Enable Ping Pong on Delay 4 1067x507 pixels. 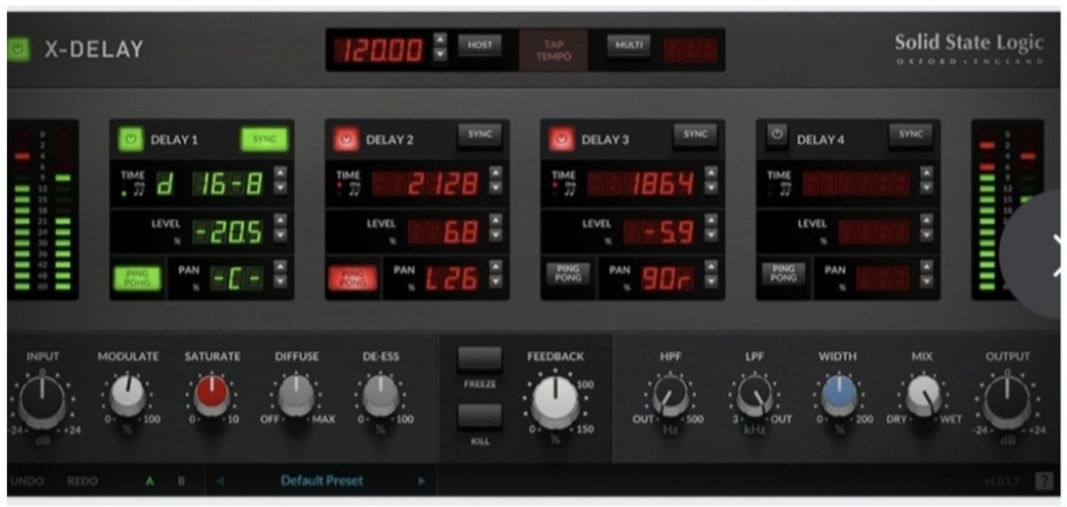click(x=783, y=274)
